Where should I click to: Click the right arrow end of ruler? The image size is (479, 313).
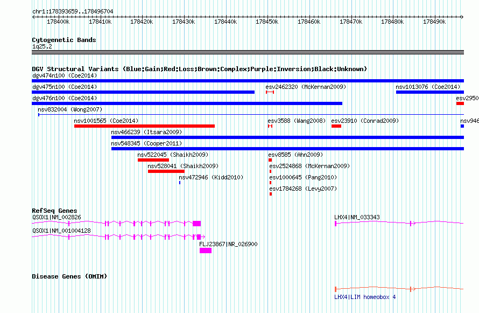[462, 17]
